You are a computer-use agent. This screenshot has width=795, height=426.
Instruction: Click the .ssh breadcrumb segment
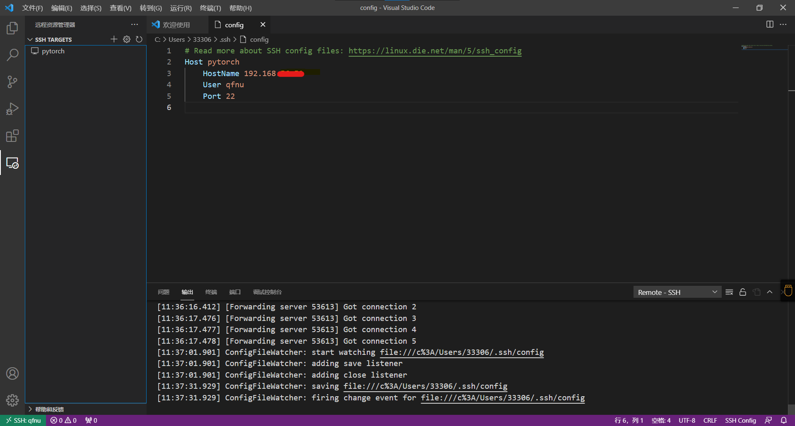(225, 39)
